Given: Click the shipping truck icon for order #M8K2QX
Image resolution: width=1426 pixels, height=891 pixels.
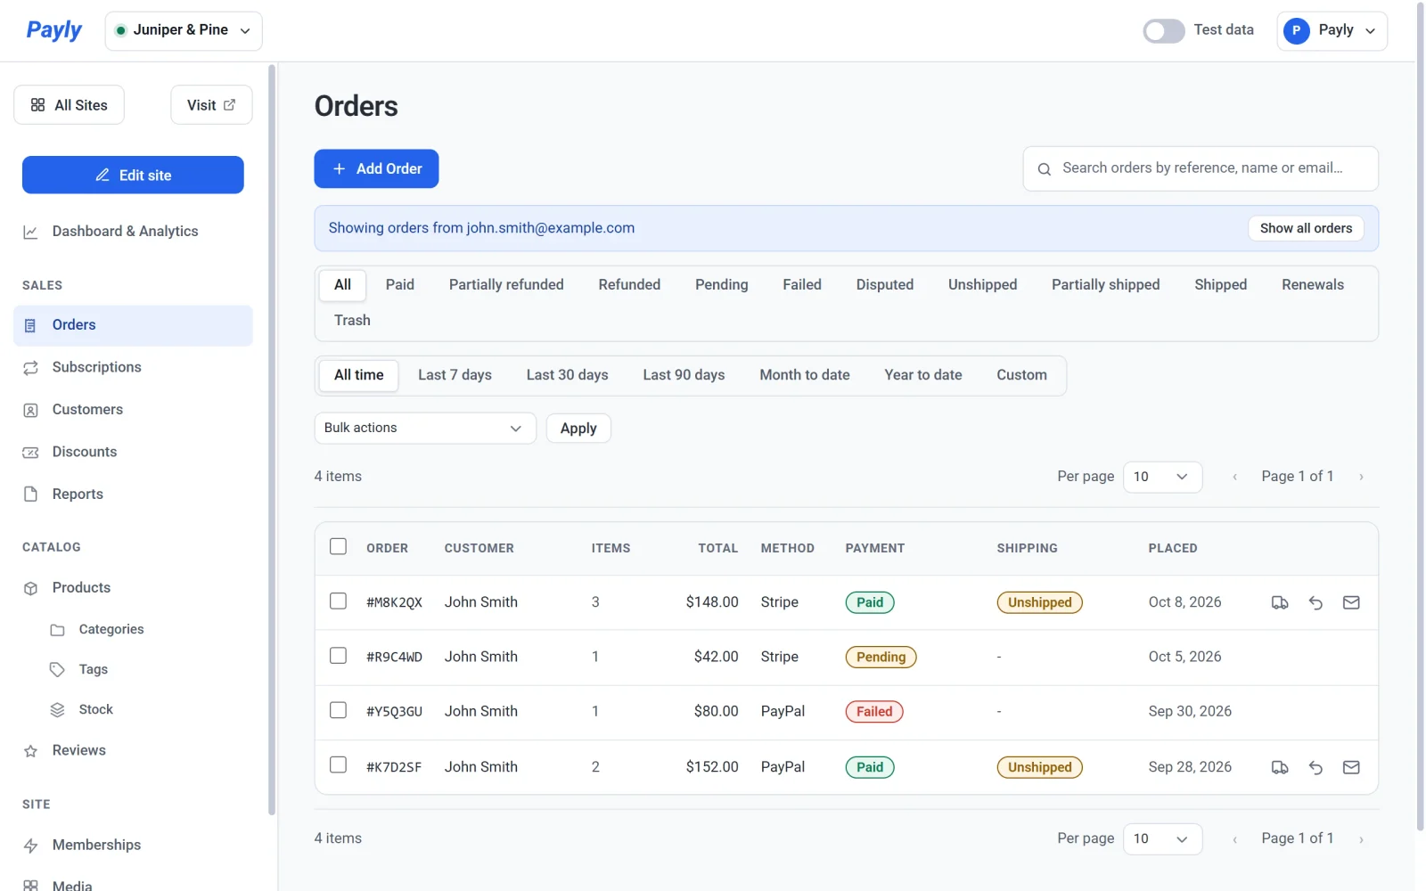Looking at the screenshot, I should click(1280, 603).
